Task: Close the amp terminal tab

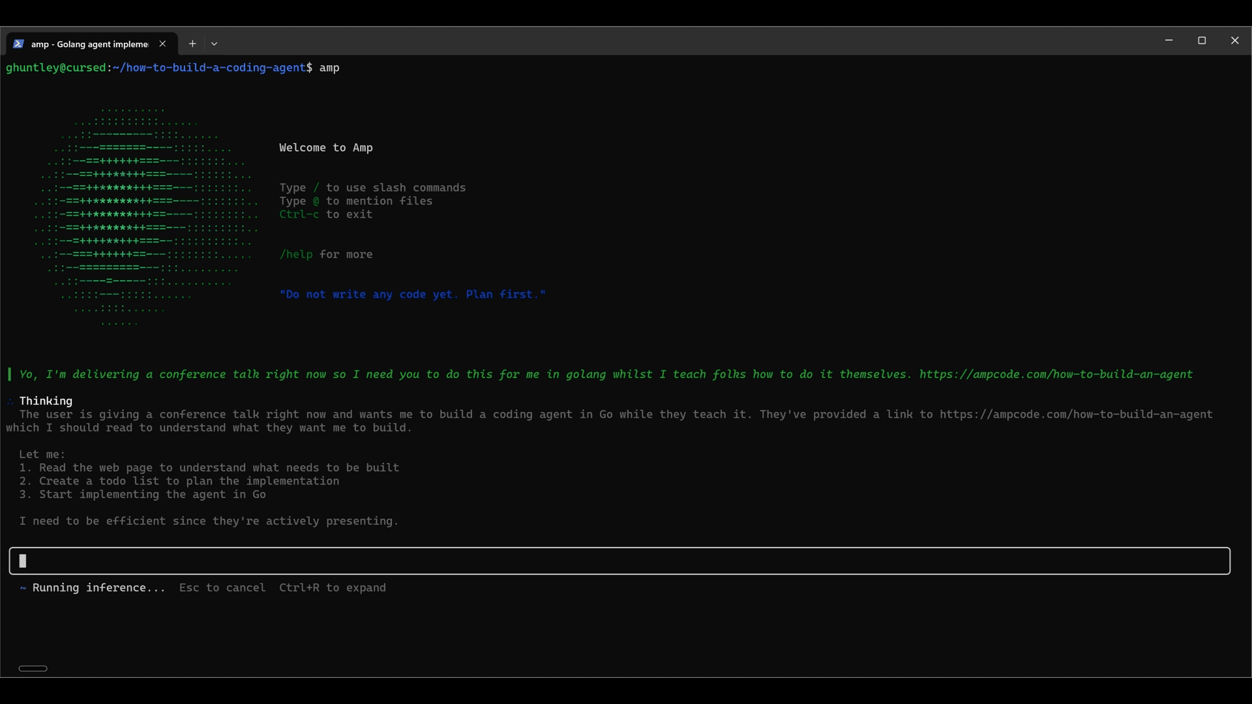Action: coord(162,44)
